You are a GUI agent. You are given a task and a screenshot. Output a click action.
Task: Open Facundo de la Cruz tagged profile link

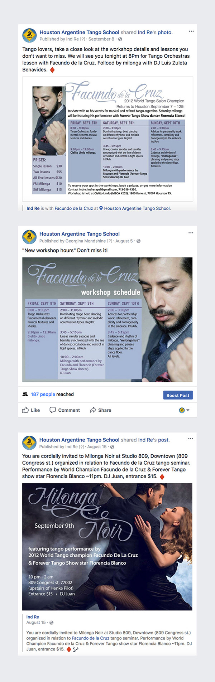click(74, 208)
